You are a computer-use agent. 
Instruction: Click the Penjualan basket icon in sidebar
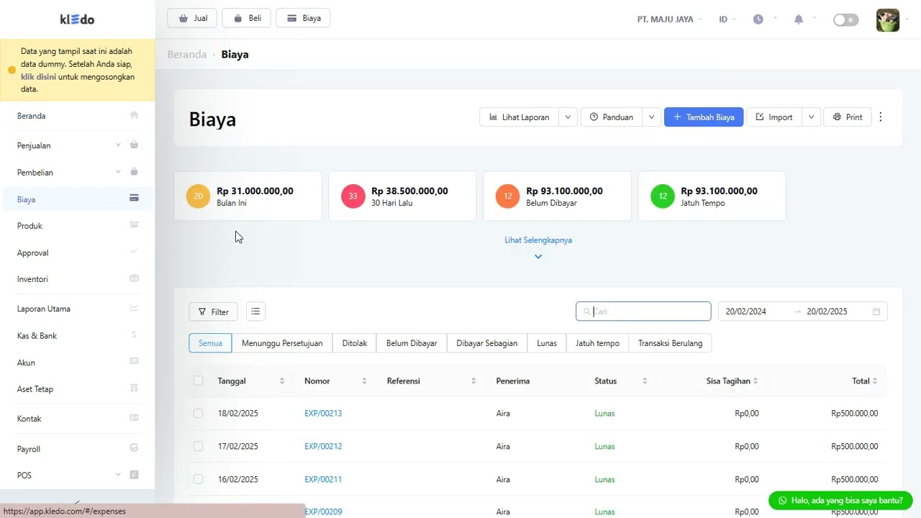134,145
